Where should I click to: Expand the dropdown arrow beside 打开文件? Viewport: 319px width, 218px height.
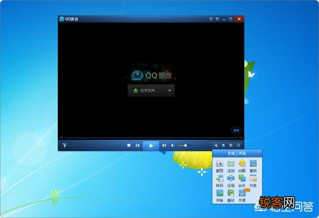(169, 91)
